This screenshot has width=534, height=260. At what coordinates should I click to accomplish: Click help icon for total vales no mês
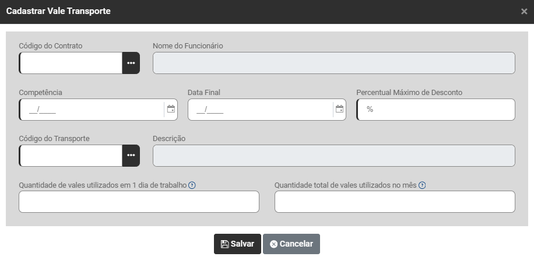pyautogui.click(x=422, y=185)
